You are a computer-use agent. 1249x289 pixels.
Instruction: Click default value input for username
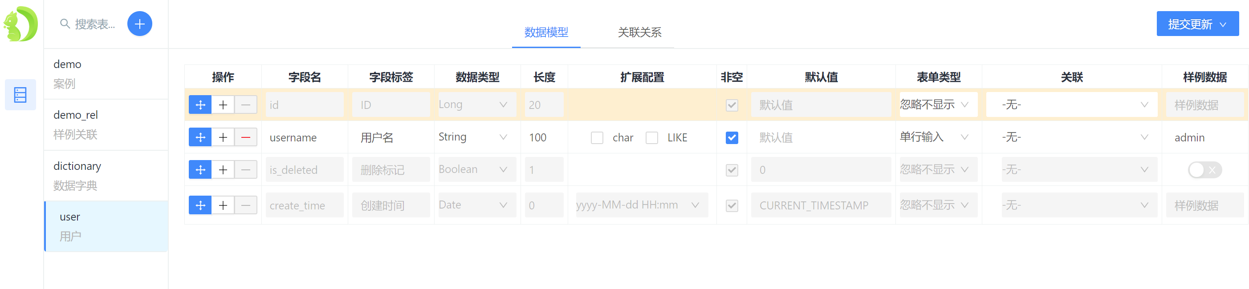click(x=821, y=137)
